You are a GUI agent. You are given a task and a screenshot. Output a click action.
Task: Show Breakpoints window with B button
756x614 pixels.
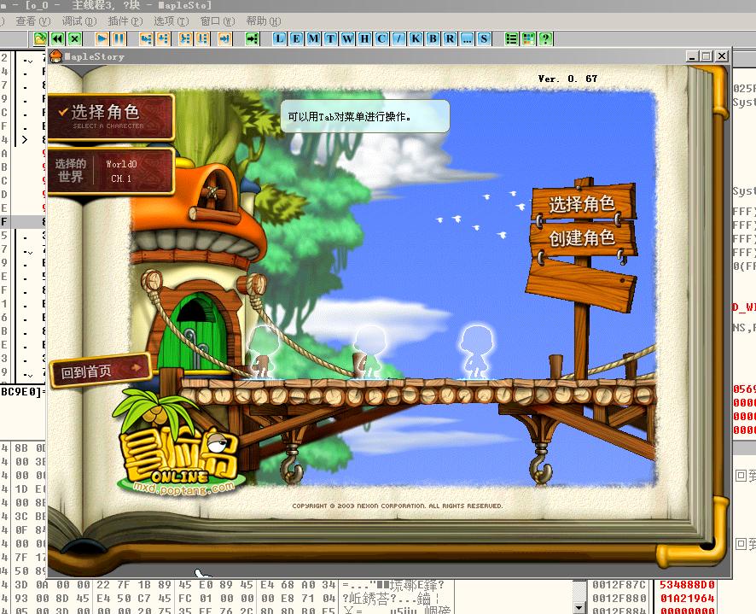[433, 38]
